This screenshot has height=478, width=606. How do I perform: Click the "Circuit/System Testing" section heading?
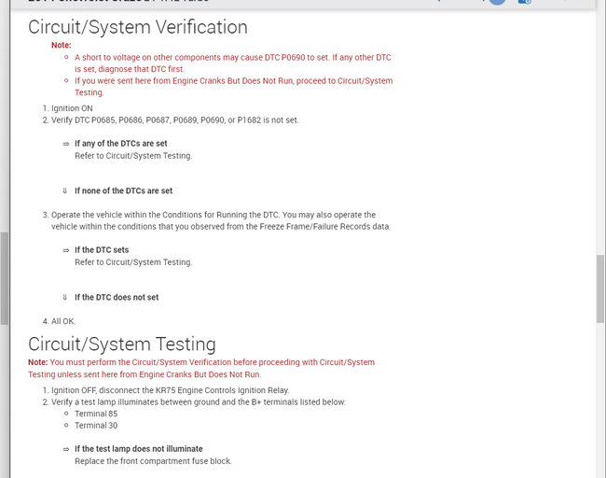click(121, 344)
